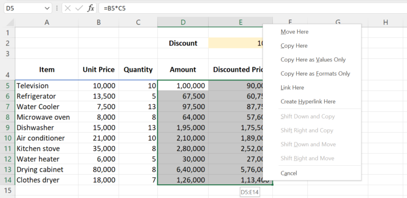Viewport: 407px width, 198px height.
Task: Click unit price 13,500 cell
Action: (x=99, y=96)
